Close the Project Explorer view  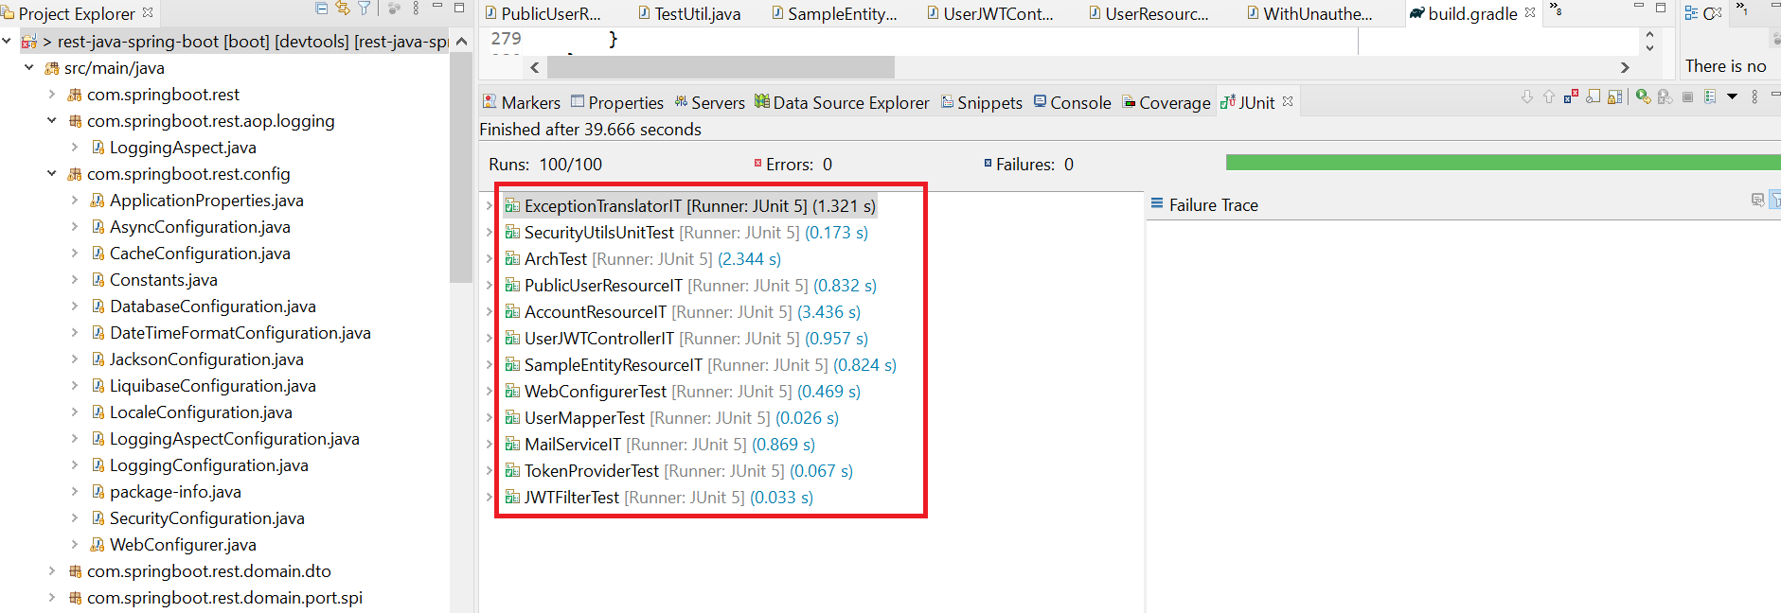(x=148, y=12)
